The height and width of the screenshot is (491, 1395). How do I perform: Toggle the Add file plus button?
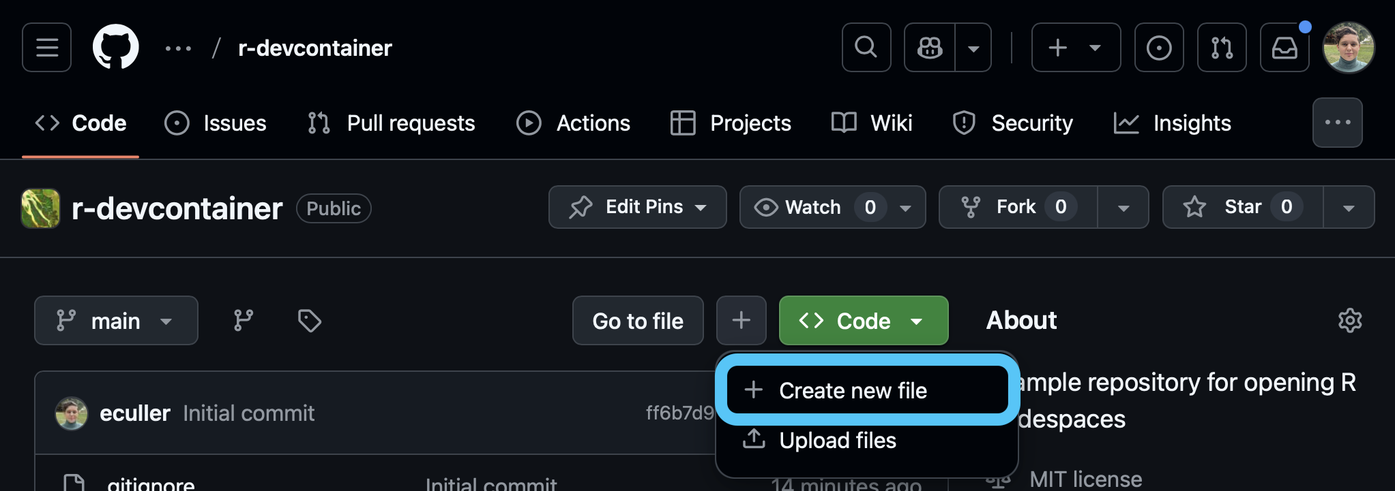(741, 321)
